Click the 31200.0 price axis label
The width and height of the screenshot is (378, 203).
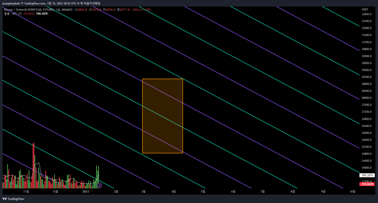tap(366, 42)
